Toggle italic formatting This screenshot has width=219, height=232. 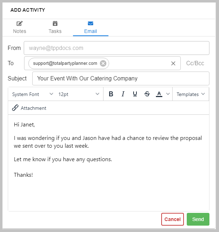(123, 94)
